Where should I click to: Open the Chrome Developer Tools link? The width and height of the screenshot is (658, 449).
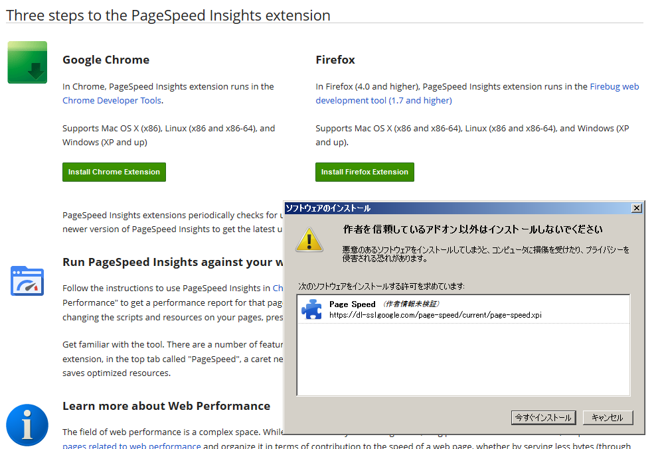coord(112,101)
